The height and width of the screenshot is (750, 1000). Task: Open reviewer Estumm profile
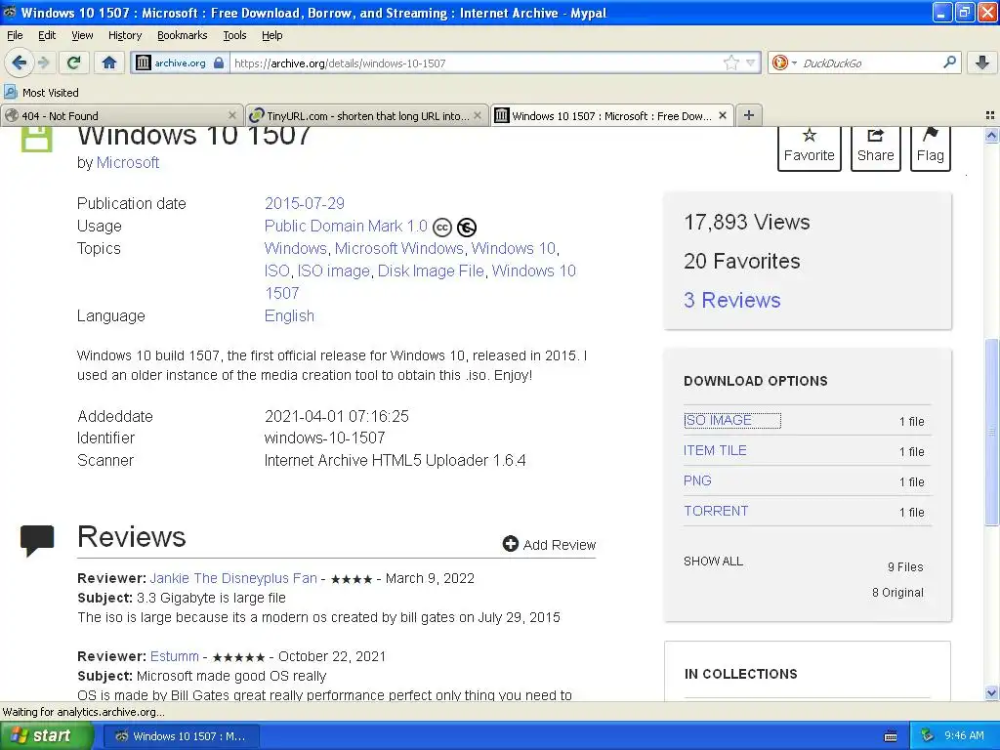(175, 656)
